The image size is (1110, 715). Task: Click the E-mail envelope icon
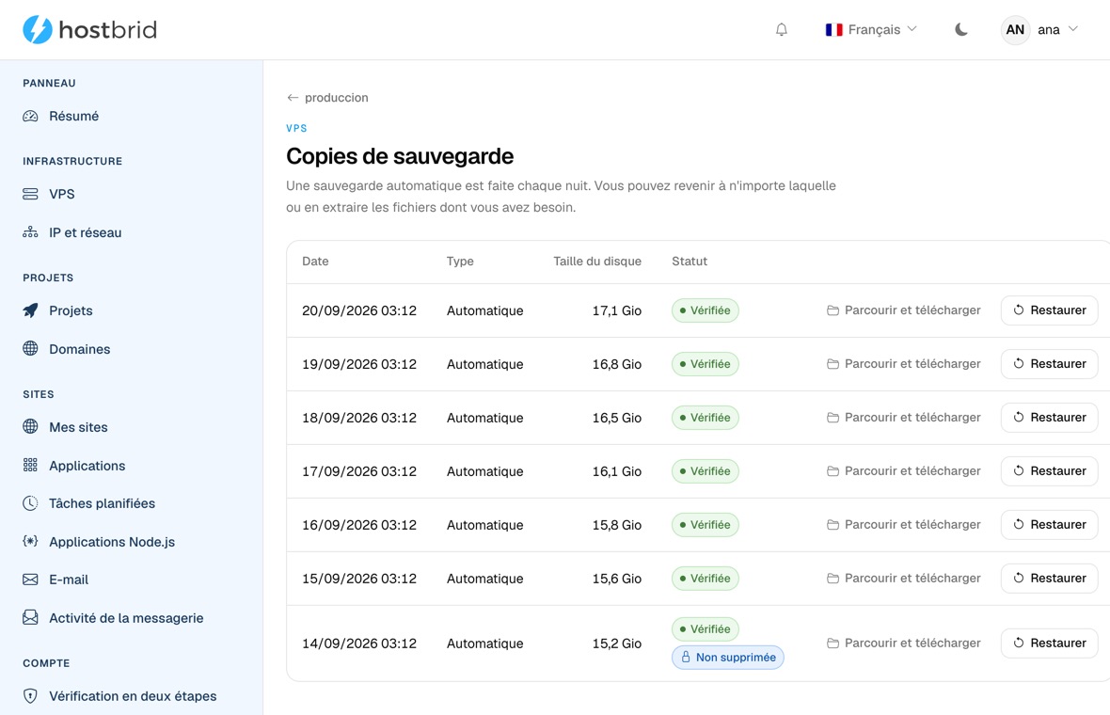(x=30, y=580)
